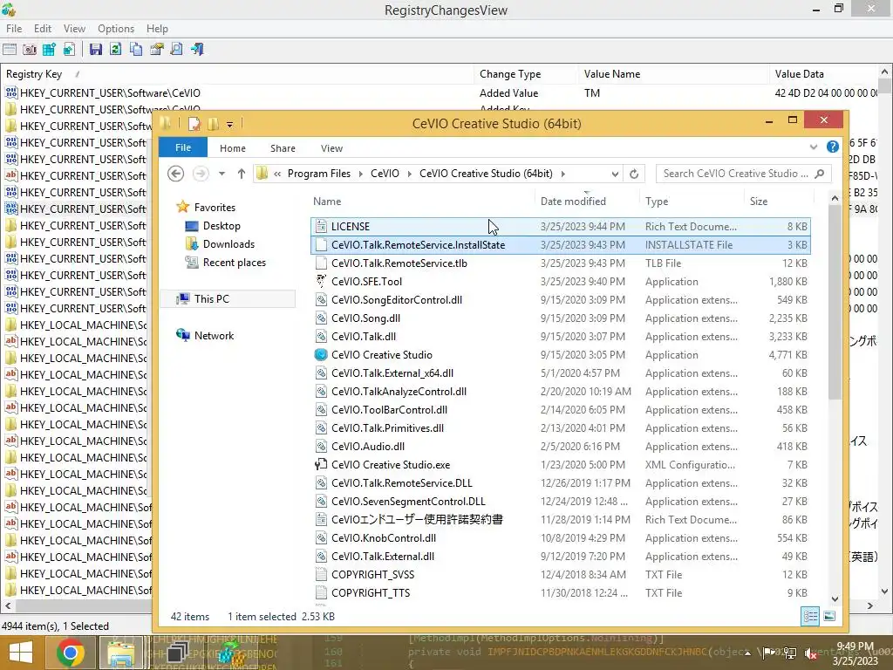Open Properties from the RegistryChangesView toolbar
The height and width of the screenshot is (670, 893).
pyautogui.click(x=157, y=50)
